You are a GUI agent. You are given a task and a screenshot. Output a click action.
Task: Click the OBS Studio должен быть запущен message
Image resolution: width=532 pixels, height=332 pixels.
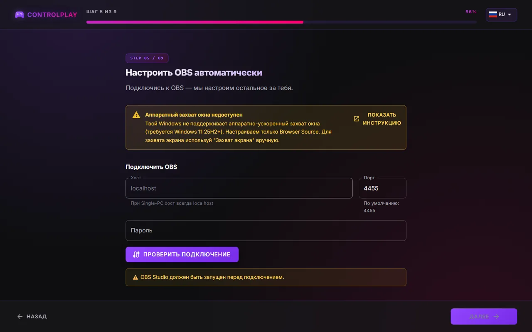[212, 277]
